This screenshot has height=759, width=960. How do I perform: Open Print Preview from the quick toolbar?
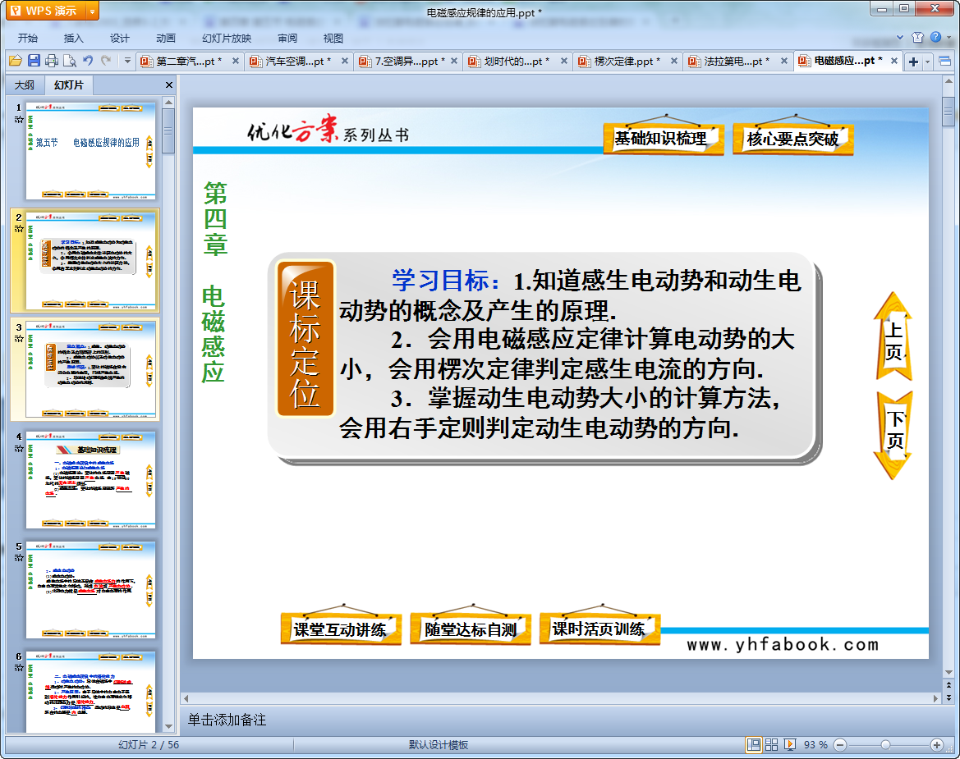(x=70, y=61)
